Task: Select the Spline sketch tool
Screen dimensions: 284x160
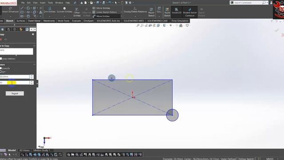Action: (34, 8)
